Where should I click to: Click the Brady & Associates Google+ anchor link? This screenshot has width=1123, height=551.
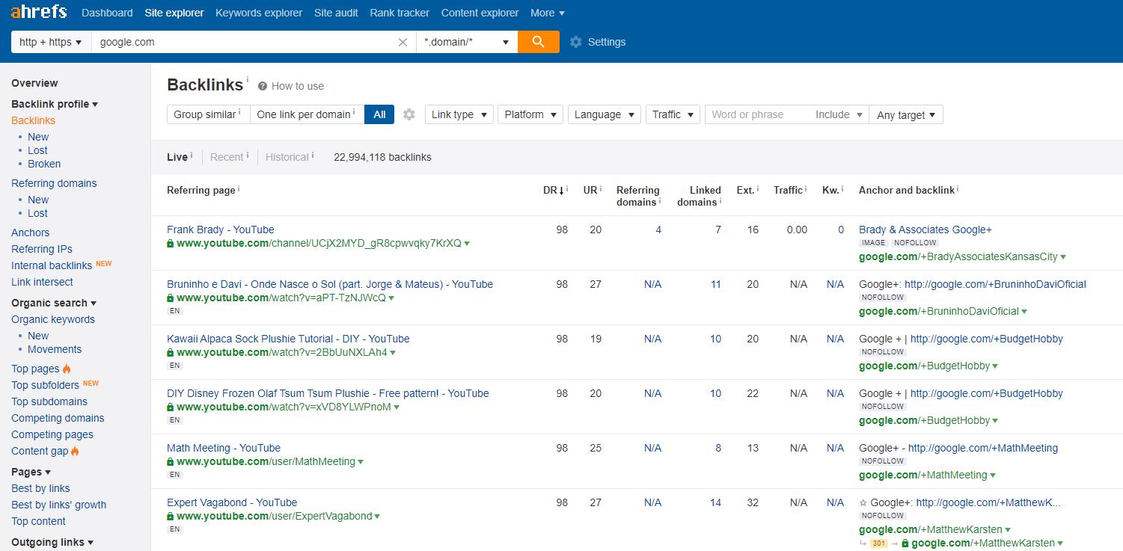(925, 230)
